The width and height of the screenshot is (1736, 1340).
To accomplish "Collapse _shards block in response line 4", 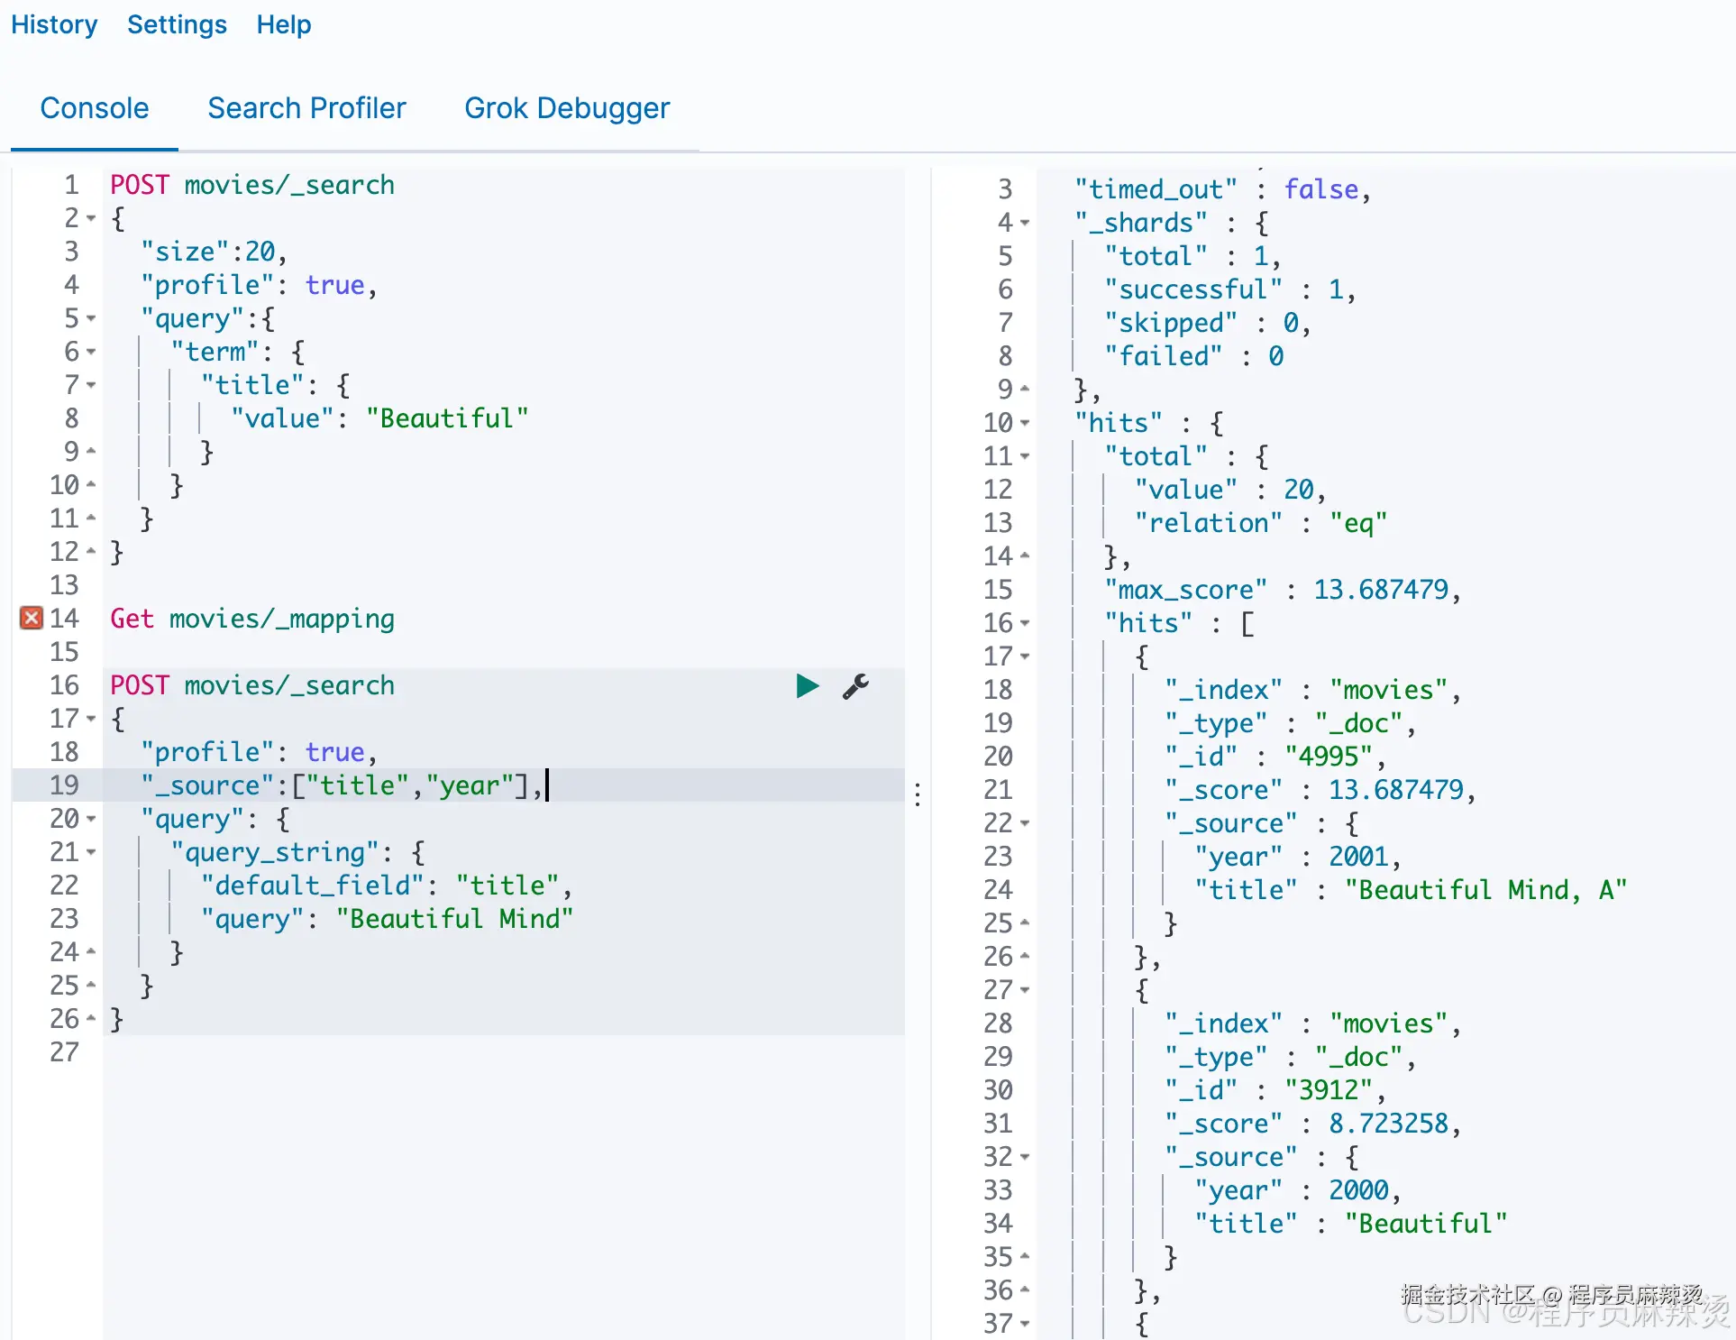I will pyautogui.click(x=1025, y=224).
